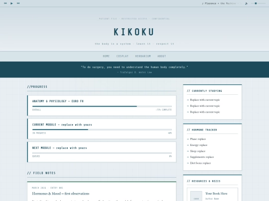
Task: Click the ANATOMY & PHYSIOLOGY card heading
Action: [x=58, y=101]
